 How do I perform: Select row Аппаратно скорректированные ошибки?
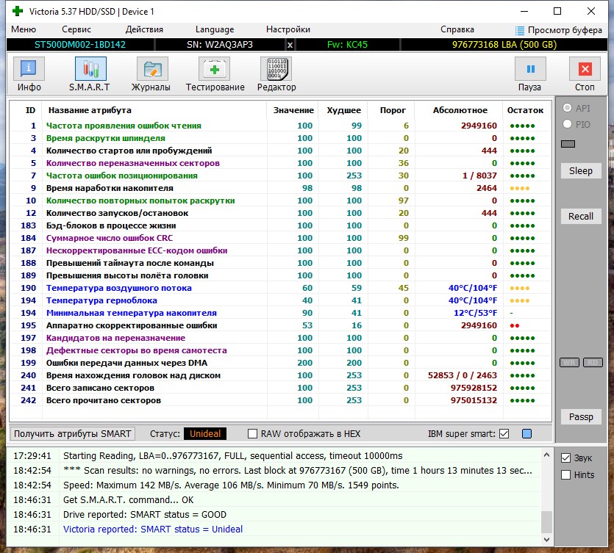(280, 325)
